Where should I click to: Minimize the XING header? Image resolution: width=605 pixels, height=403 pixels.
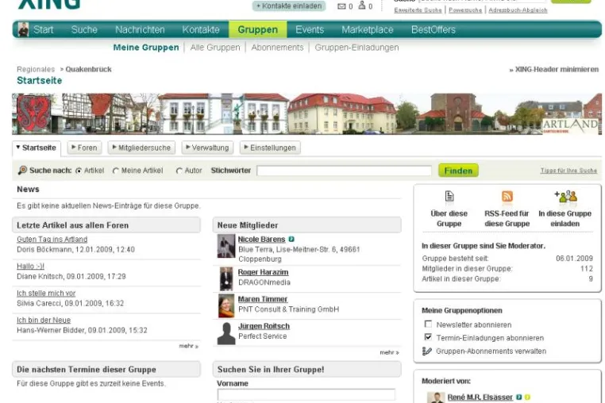pyautogui.click(x=553, y=70)
